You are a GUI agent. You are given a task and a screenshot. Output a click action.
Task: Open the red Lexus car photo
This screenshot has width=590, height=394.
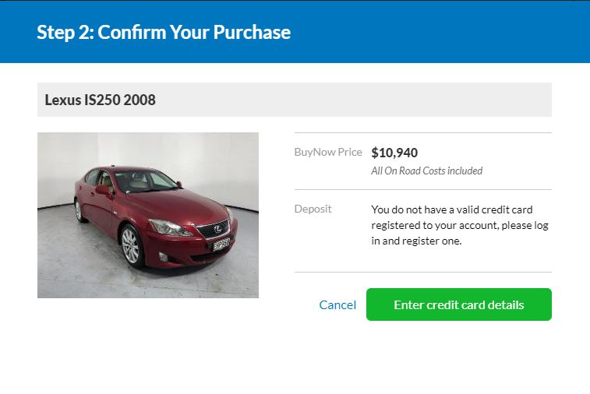pos(148,215)
